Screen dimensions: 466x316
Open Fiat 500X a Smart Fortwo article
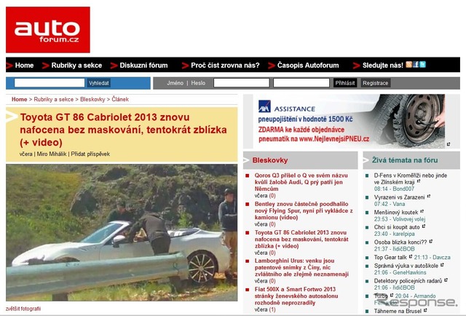(296, 296)
